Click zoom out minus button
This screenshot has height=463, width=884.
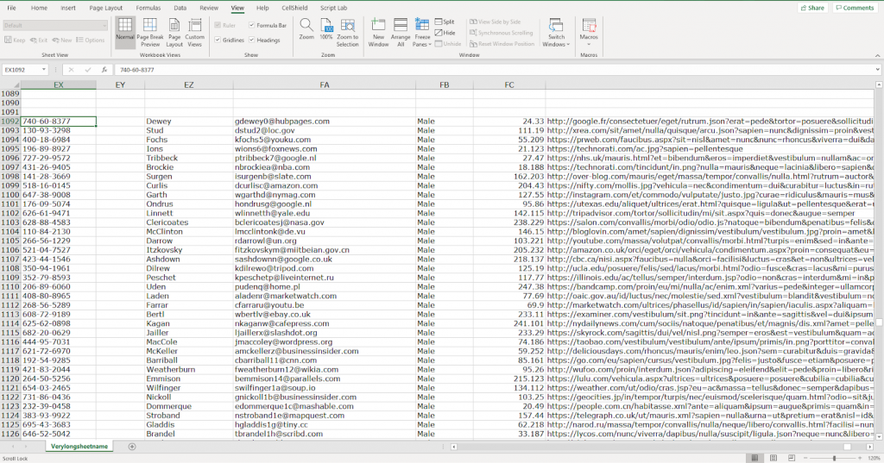[x=806, y=458]
